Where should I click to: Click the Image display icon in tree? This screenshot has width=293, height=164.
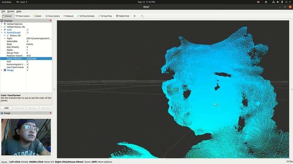[5, 70]
